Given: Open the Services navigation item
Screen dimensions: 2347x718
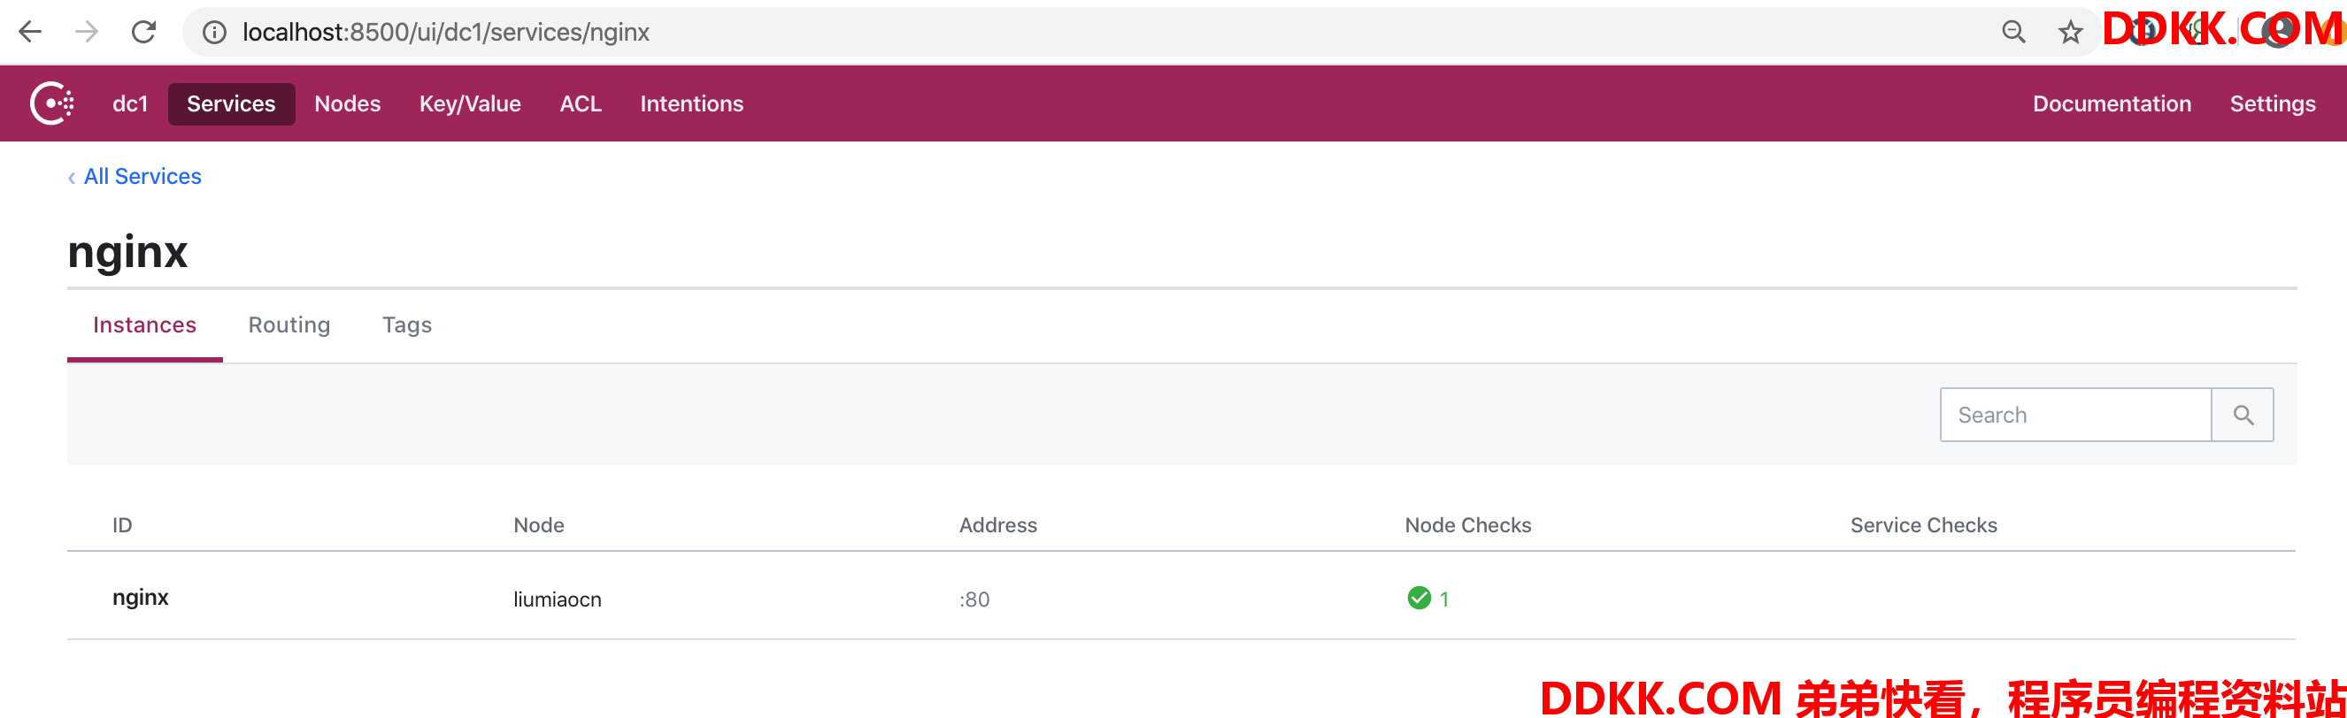Looking at the screenshot, I should pos(230,103).
